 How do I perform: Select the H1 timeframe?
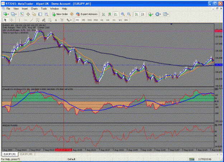102,20
